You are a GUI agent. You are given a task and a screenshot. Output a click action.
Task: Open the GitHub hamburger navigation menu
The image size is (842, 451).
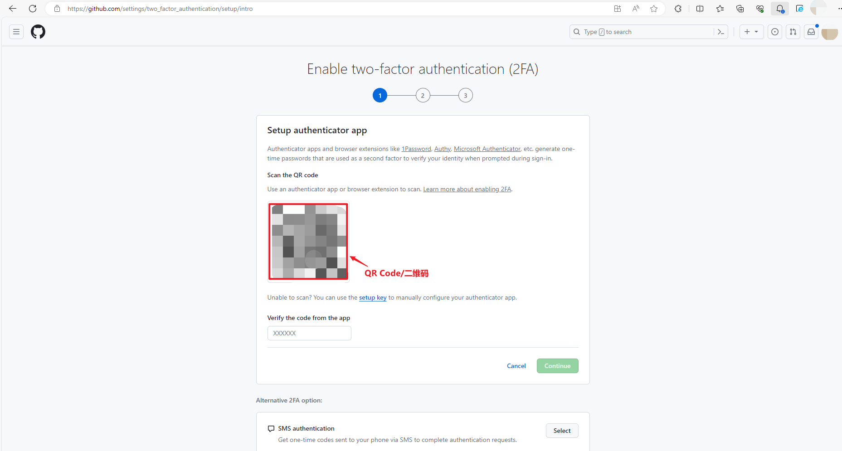point(16,32)
